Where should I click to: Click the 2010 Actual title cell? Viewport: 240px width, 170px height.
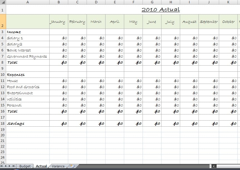point(161,10)
